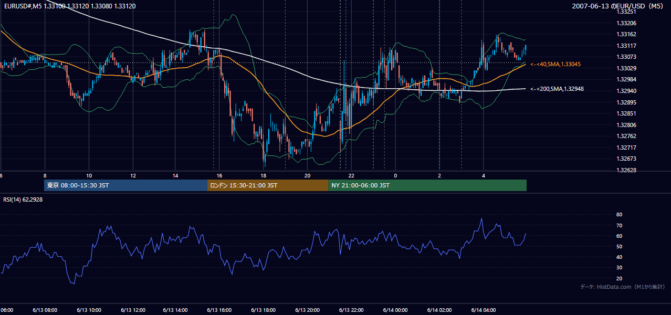
Task: Click hour tick 14 under the price chart
Action: point(176,175)
